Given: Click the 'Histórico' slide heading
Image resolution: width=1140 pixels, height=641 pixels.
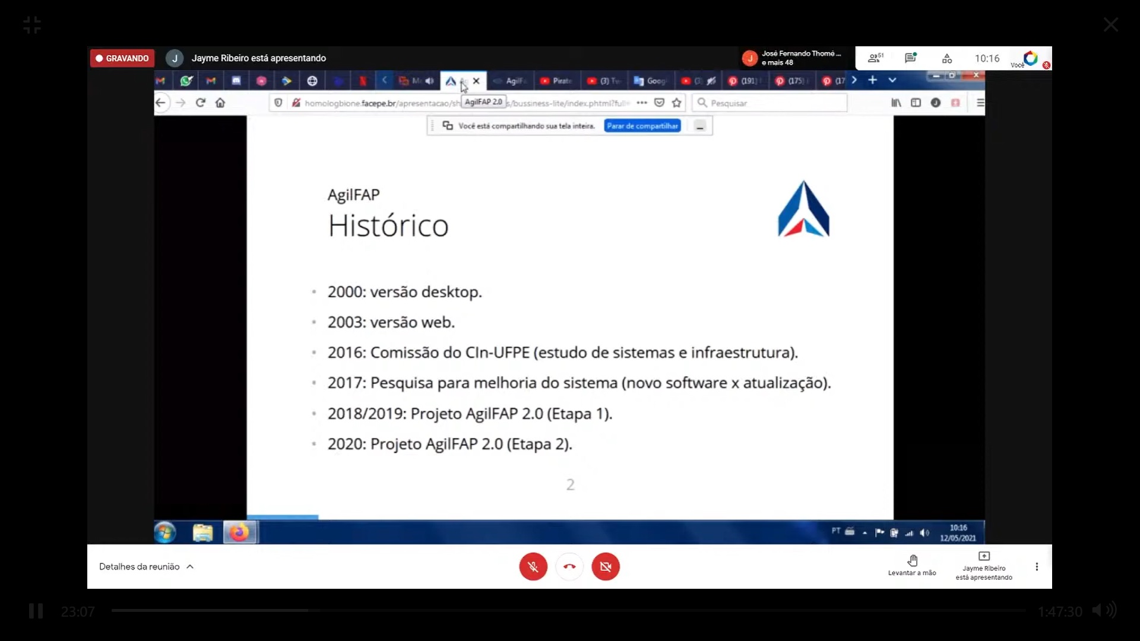Looking at the screenshot, I should [x=388, y=226].
